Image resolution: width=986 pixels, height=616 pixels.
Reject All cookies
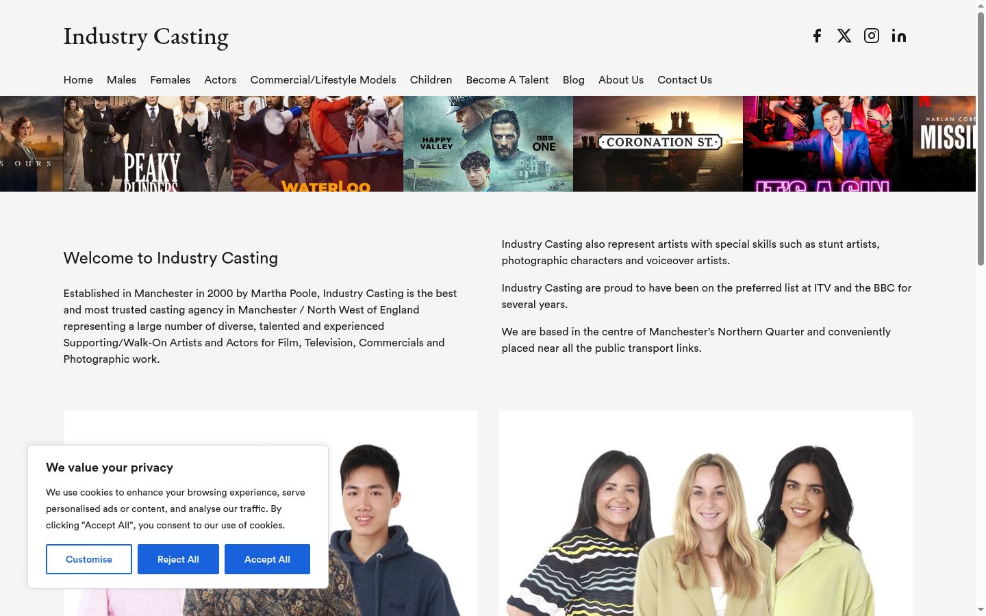point(178,559)
